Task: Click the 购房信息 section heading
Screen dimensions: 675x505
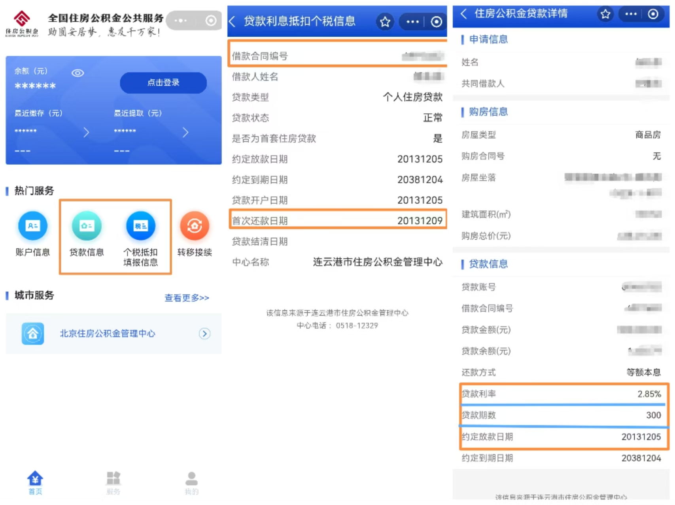Action: tap(488, 112)
